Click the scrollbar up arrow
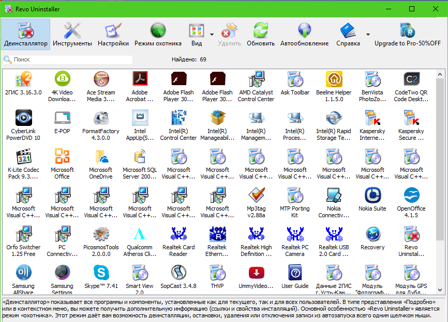 [440, 74]
